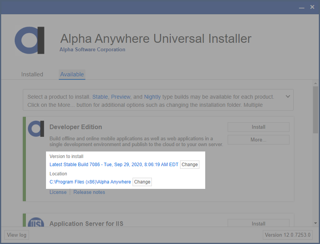The height and width of the screenshot is (244, 320).
Task: Close the installer window
Action: 312,7
